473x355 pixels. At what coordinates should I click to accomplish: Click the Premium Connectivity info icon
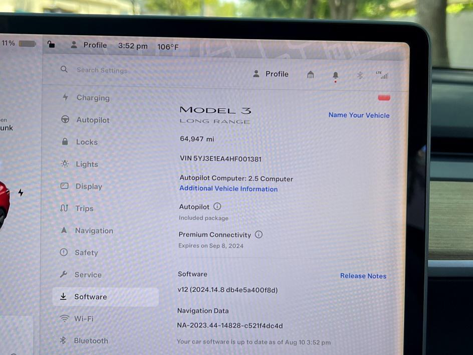tap(259, 235)
